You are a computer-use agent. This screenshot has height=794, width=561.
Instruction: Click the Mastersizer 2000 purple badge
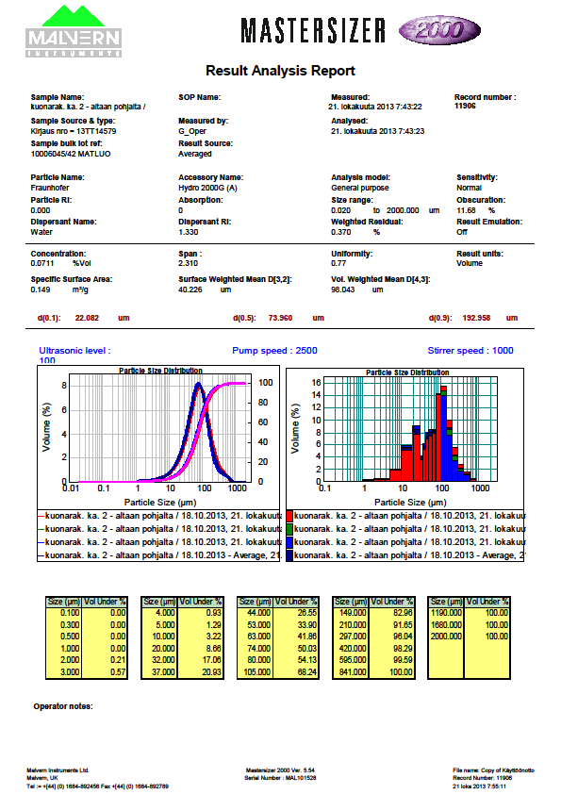click(x=439, y=30)
